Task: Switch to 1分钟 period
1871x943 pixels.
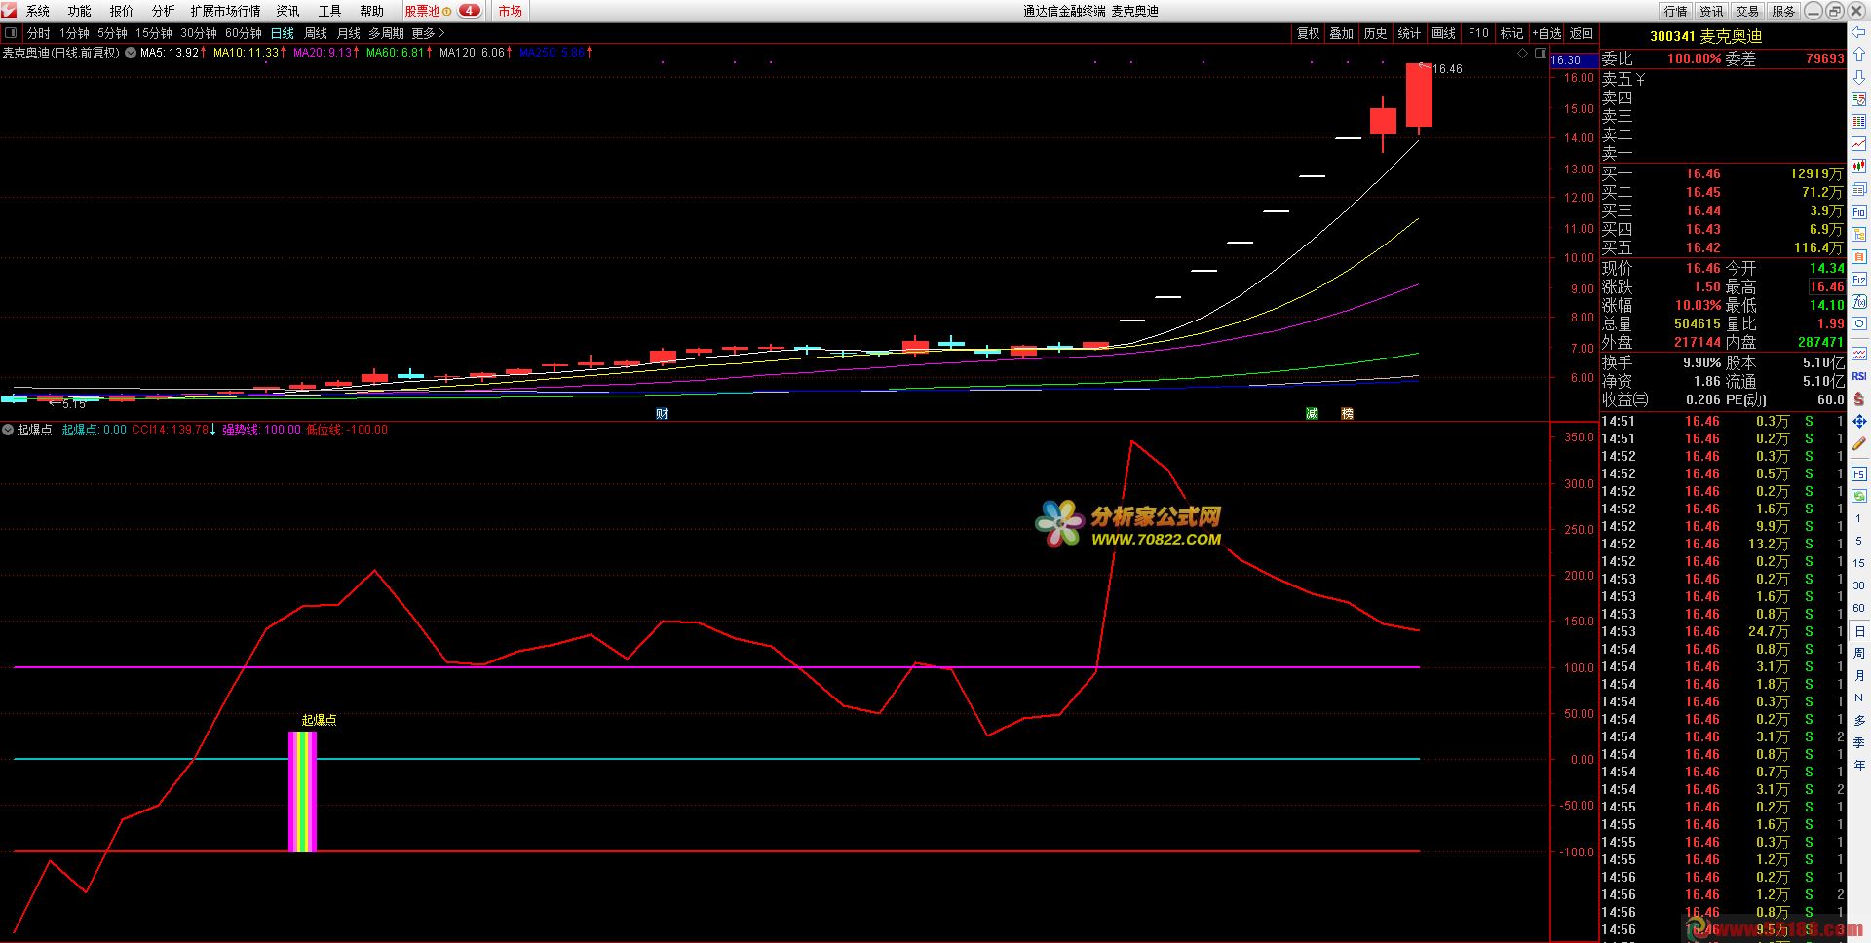Action: 74,33
